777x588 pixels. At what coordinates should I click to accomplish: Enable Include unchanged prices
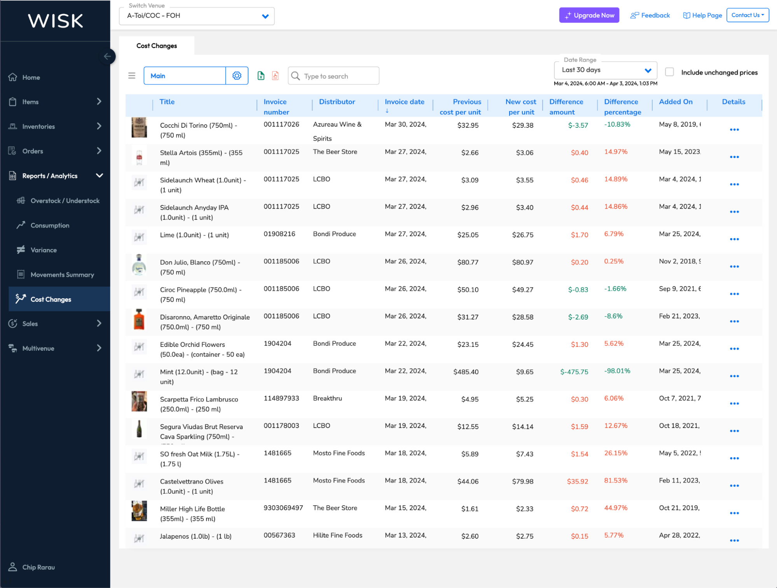[669, 72]
